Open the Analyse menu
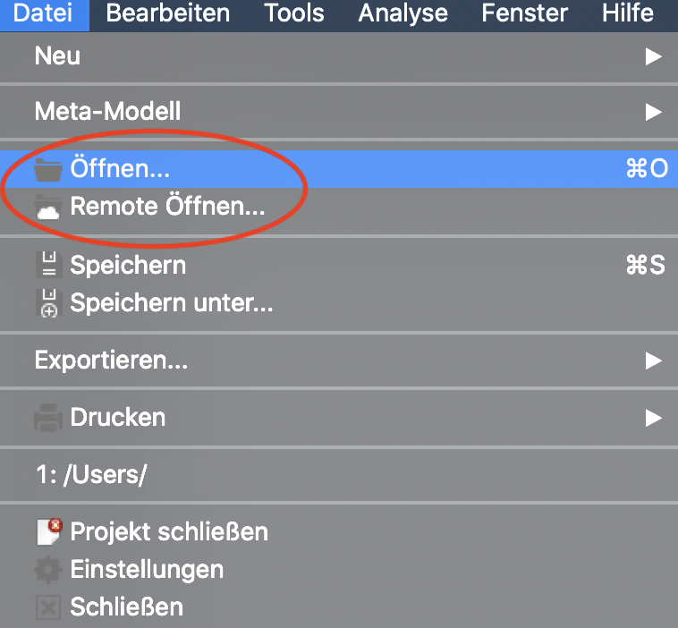 click(x=403, y=13)
